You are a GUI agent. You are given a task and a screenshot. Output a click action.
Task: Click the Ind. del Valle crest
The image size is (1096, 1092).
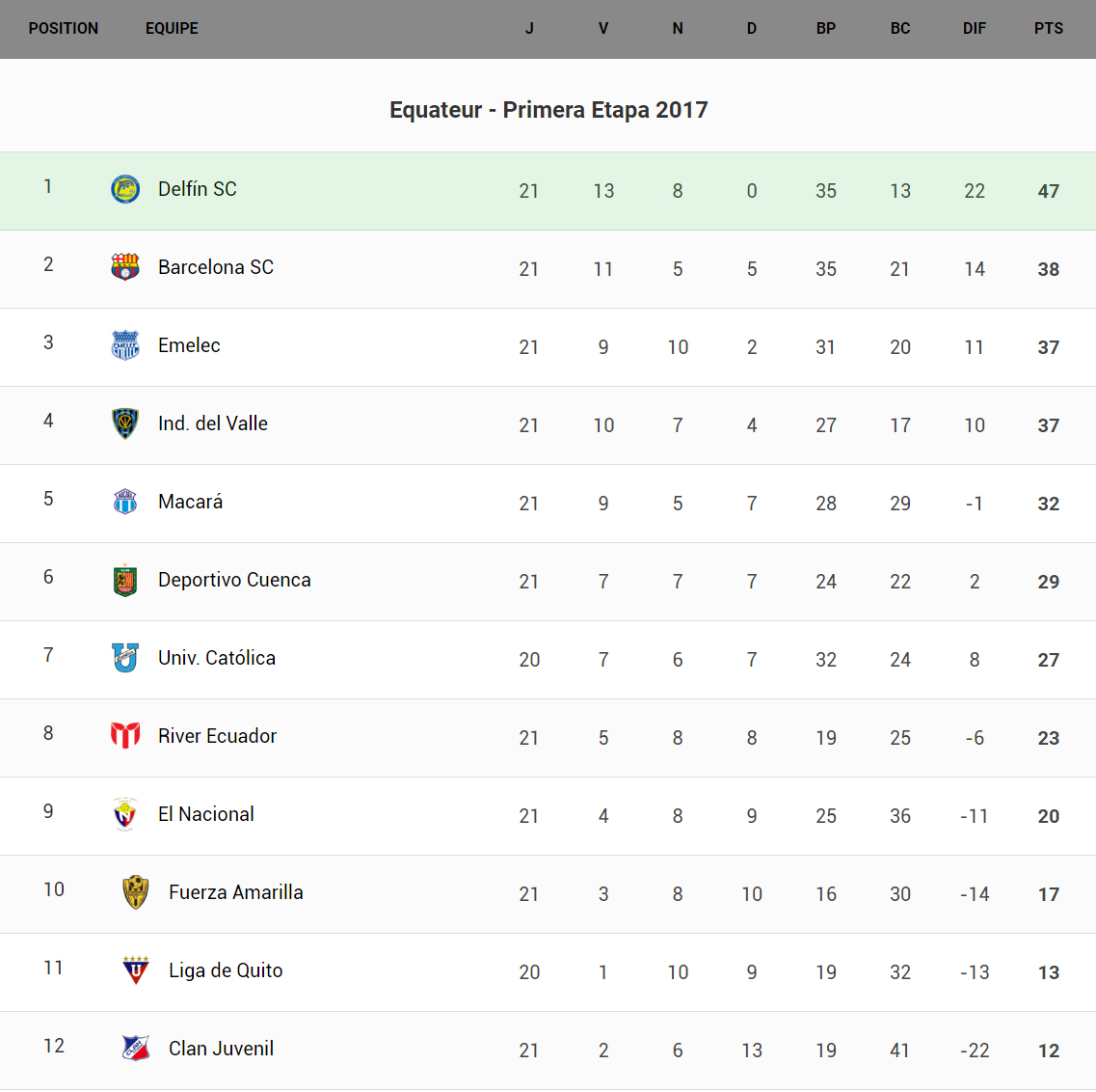coord(125,423)
